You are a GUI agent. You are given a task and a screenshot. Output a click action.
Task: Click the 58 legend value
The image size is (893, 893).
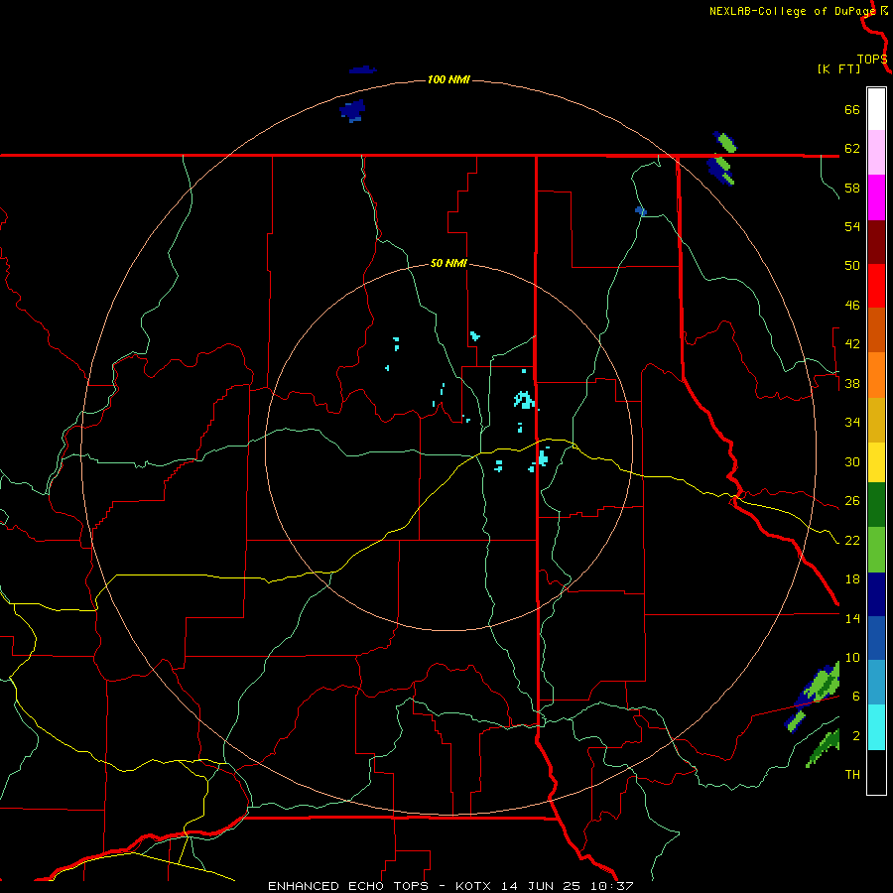[852, 188]
